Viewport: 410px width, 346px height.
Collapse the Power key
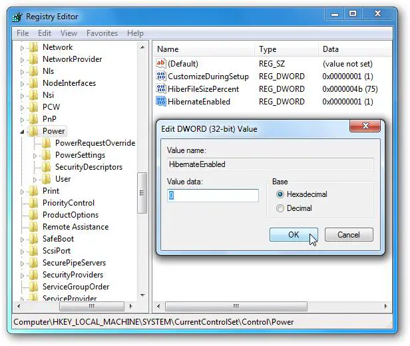tap(22, 132)
